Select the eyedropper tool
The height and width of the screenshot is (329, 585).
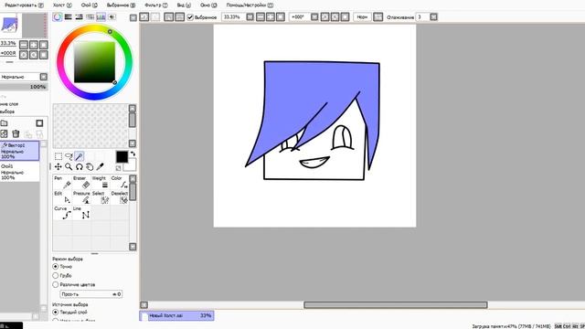(100, 166)
